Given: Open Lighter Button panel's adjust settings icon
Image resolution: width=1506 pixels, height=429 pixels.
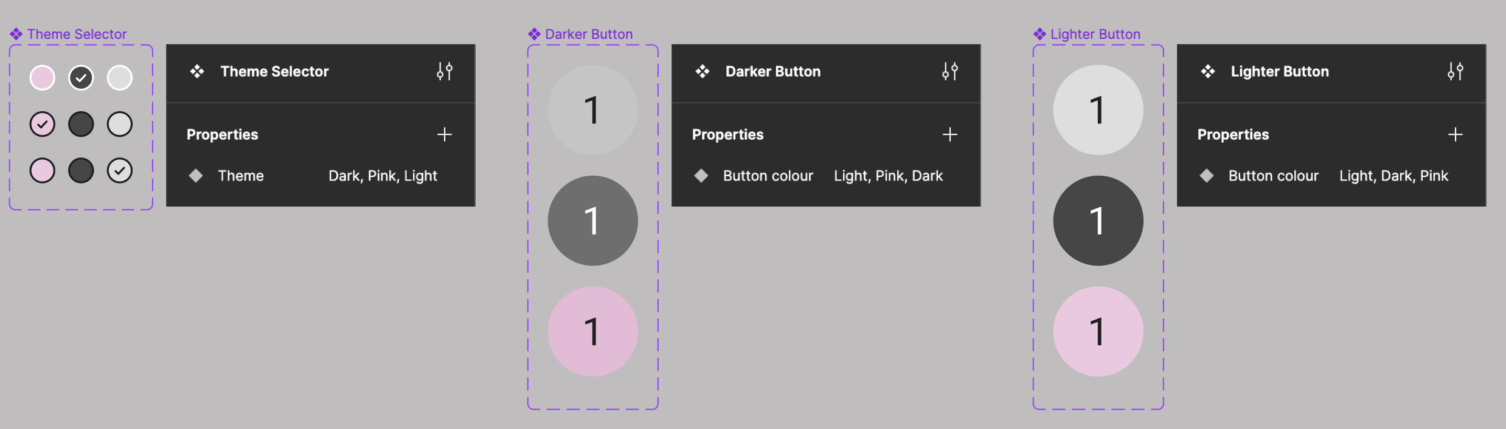Looking at the screenshot, I should [x=1455, y=72].
